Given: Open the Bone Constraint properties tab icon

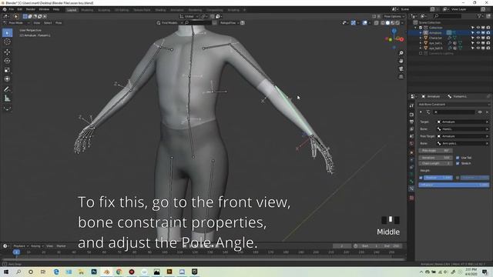Looking at the screenshot, I should tap(411, 189).
